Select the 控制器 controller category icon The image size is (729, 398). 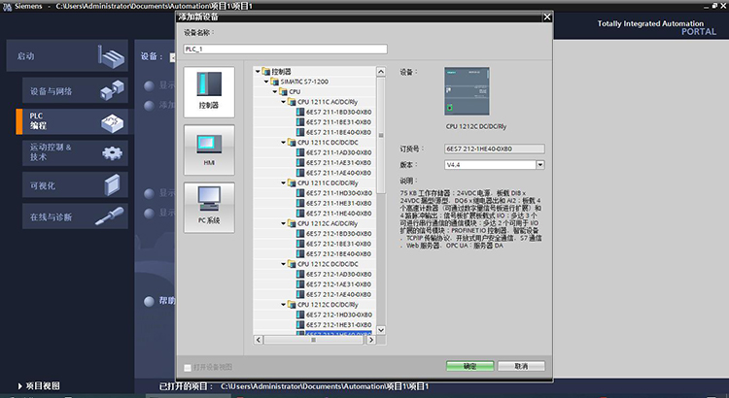pyautogui.click(x=209, y=91)
